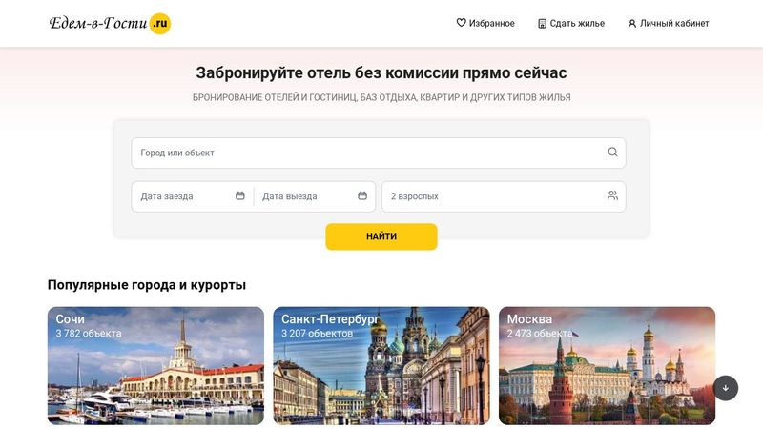This screenshot has height=429, width=763.
Task: Click the magnifier icon in the search field
Action: (612, 153)
